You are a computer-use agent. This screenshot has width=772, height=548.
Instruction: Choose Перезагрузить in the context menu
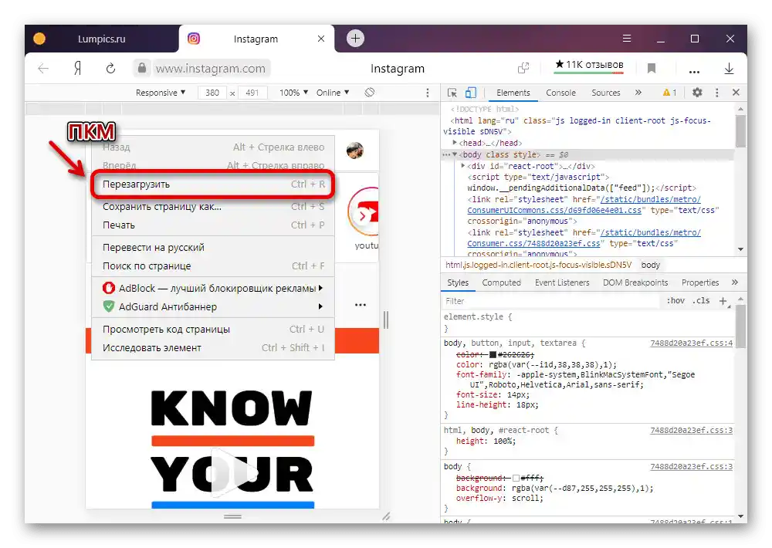(x=213, y=184)
